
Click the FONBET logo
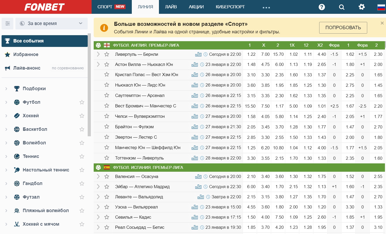click(x=45, y=7)
